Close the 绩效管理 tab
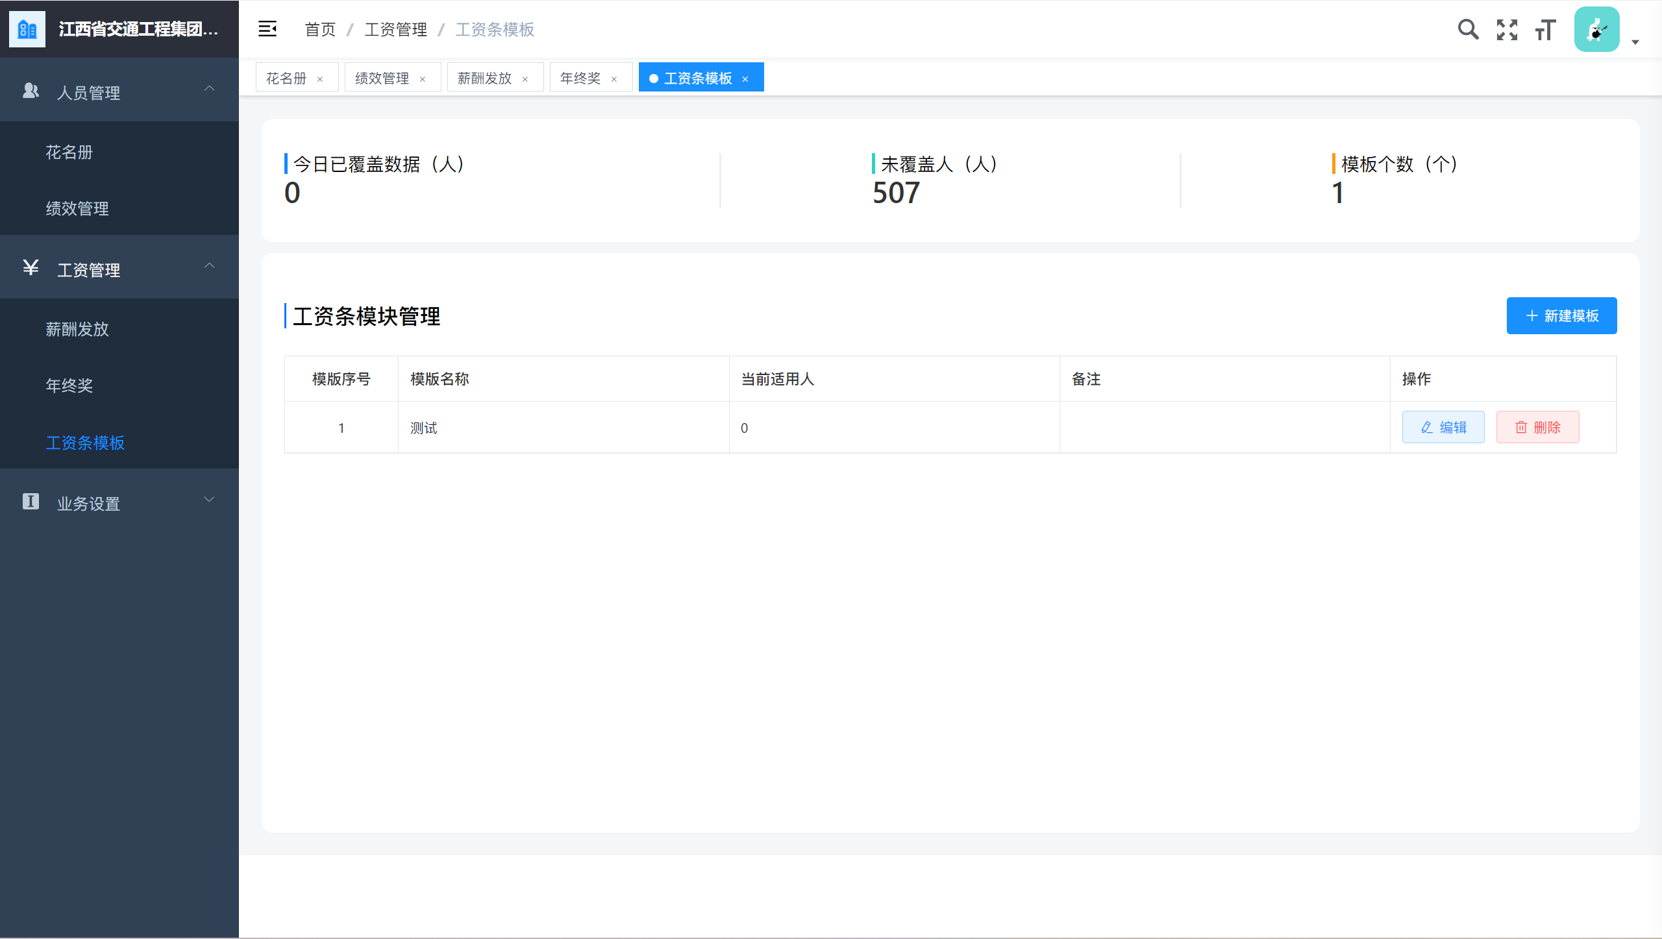This screenshot has width=1662, height=939. [423, 79]
